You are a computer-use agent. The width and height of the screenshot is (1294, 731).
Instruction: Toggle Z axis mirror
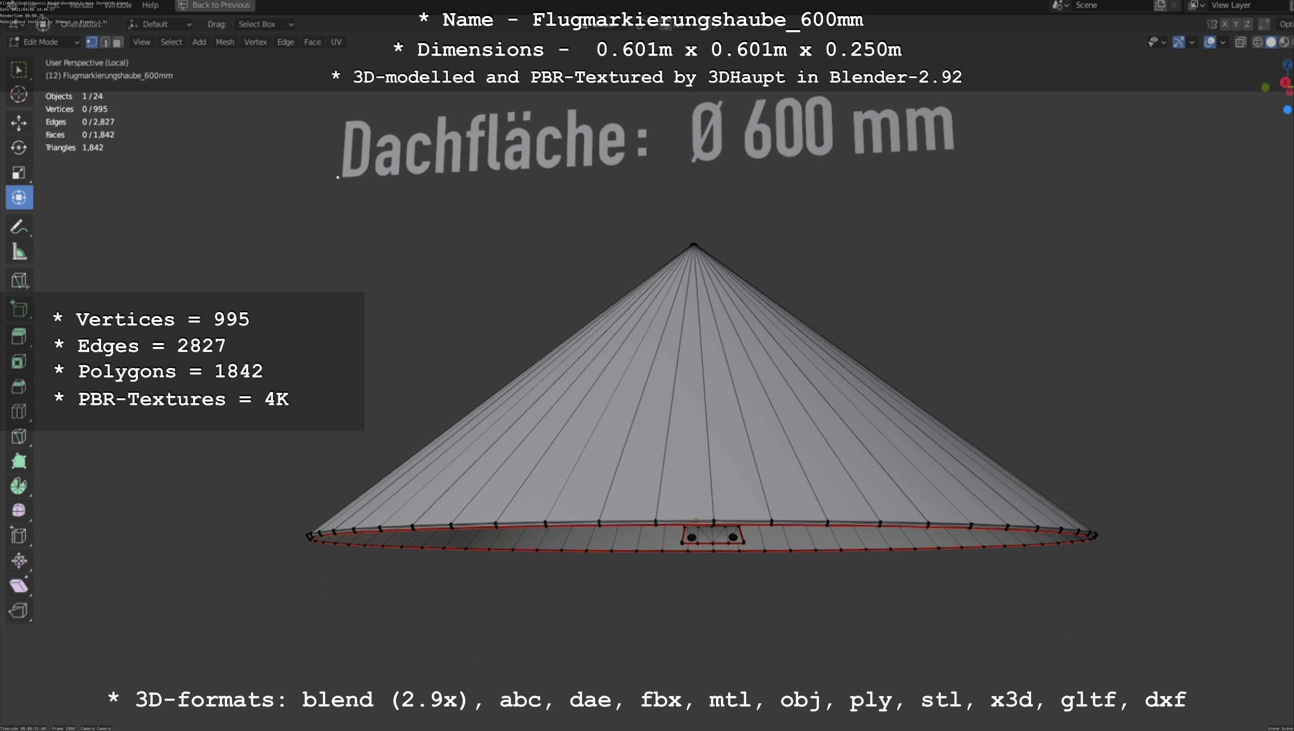(x=1247, y=24)
